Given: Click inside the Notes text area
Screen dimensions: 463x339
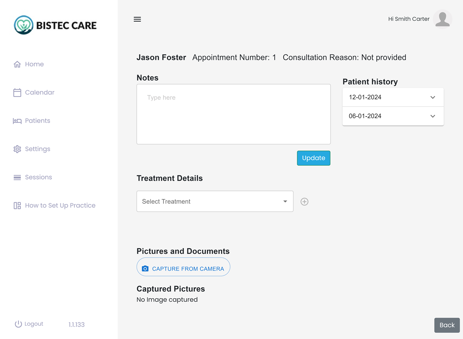Looking at the screenshot, I should click(x=233, y=114).
